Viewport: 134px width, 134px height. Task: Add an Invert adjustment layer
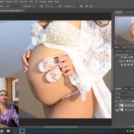coord(122,65)
